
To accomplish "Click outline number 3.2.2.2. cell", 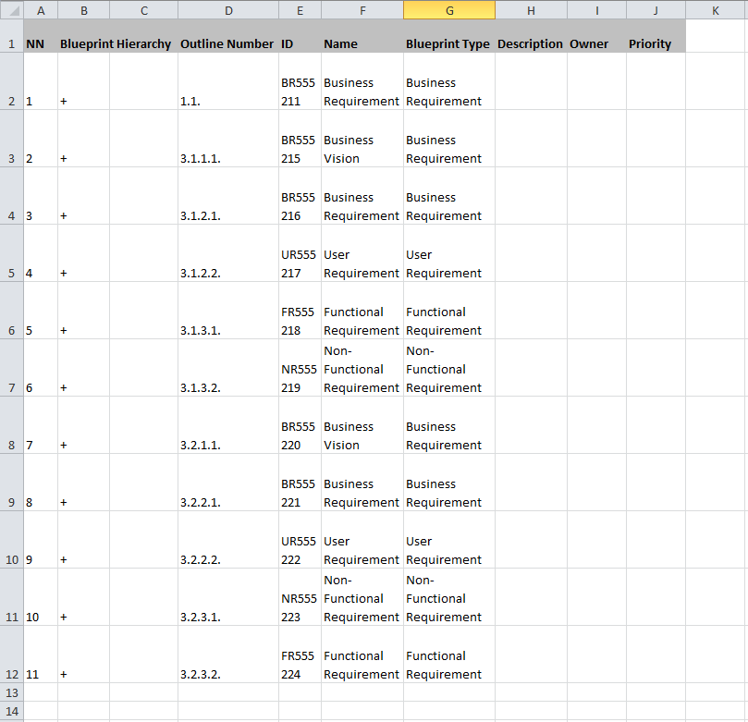I will coord(228,539).
